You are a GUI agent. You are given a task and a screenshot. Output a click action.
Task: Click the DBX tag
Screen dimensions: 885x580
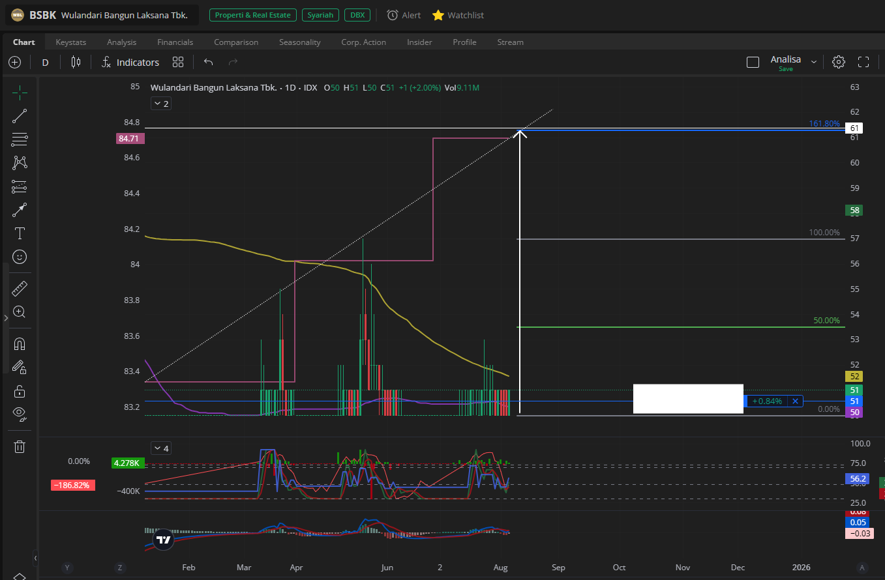pyautogui.click(x=357, y=15)
